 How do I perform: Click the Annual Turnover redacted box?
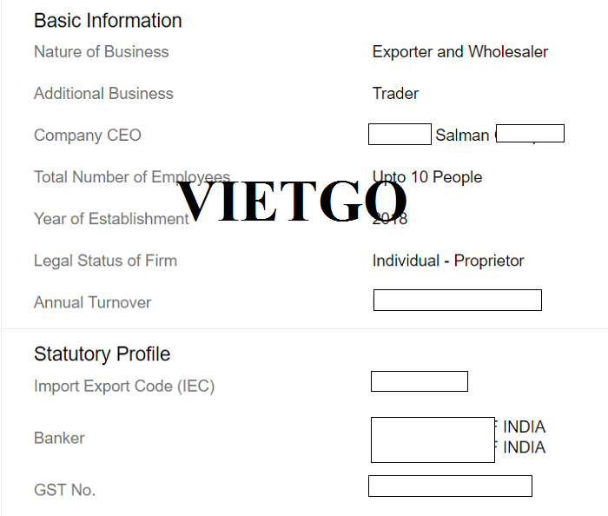click(458, 300)
